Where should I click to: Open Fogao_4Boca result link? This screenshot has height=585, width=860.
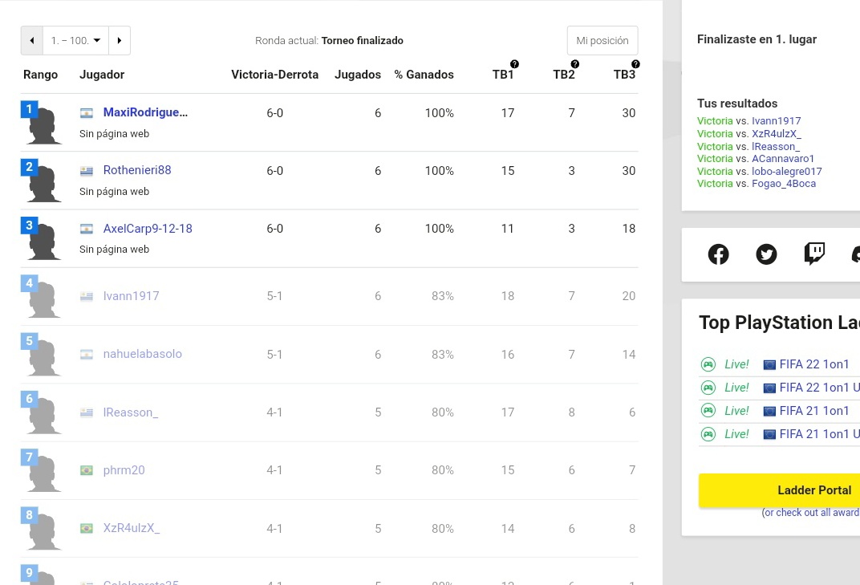coord(784,183)
